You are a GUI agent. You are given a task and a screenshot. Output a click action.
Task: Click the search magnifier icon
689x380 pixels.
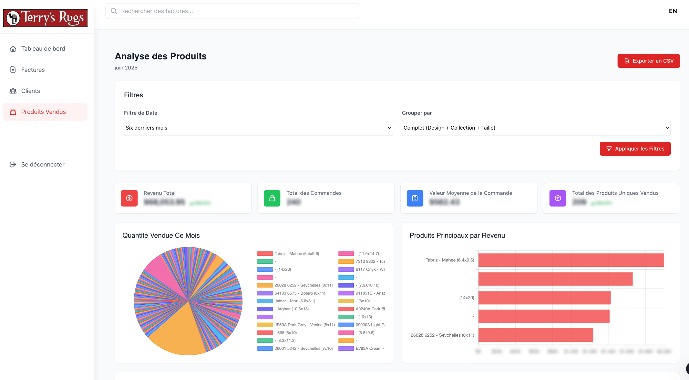tap(114, 11)
